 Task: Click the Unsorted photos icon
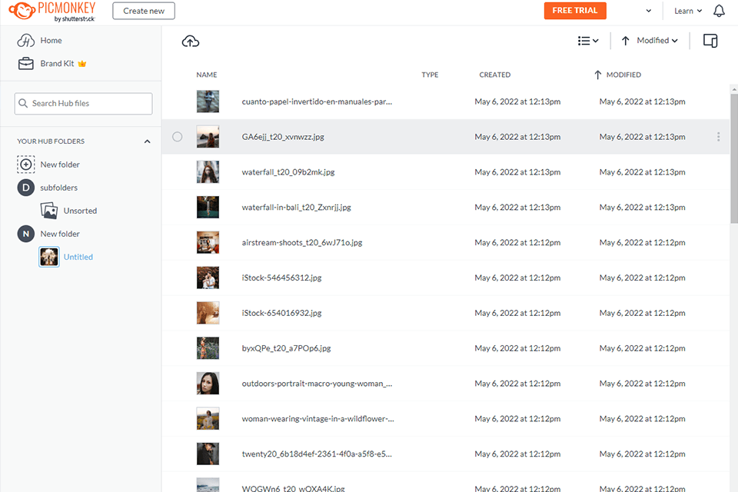49,211
